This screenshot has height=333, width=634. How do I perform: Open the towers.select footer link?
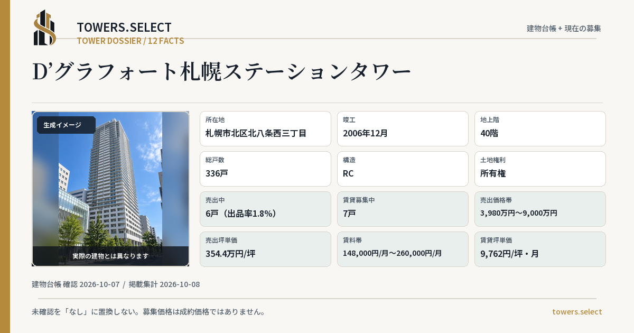577,312
